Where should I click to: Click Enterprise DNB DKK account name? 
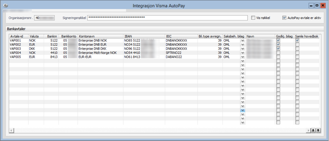pos(101,48)
